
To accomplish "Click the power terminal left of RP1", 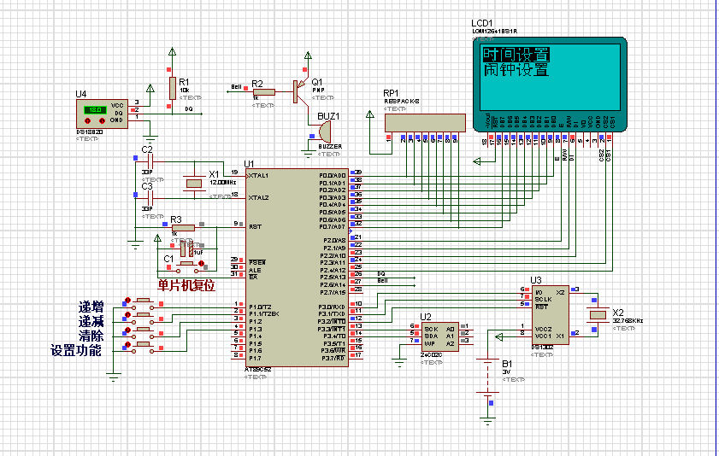I will [x=370, y=114].
